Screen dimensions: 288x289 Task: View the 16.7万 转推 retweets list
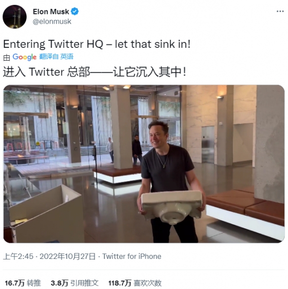[23, 283]
